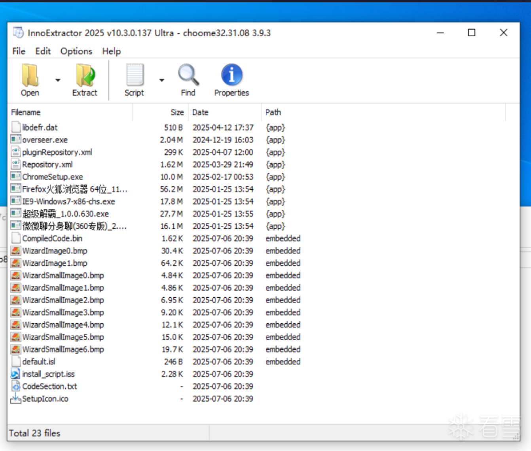Open the Options menu
Screen dimensions: 531x451
pos(76,51)
